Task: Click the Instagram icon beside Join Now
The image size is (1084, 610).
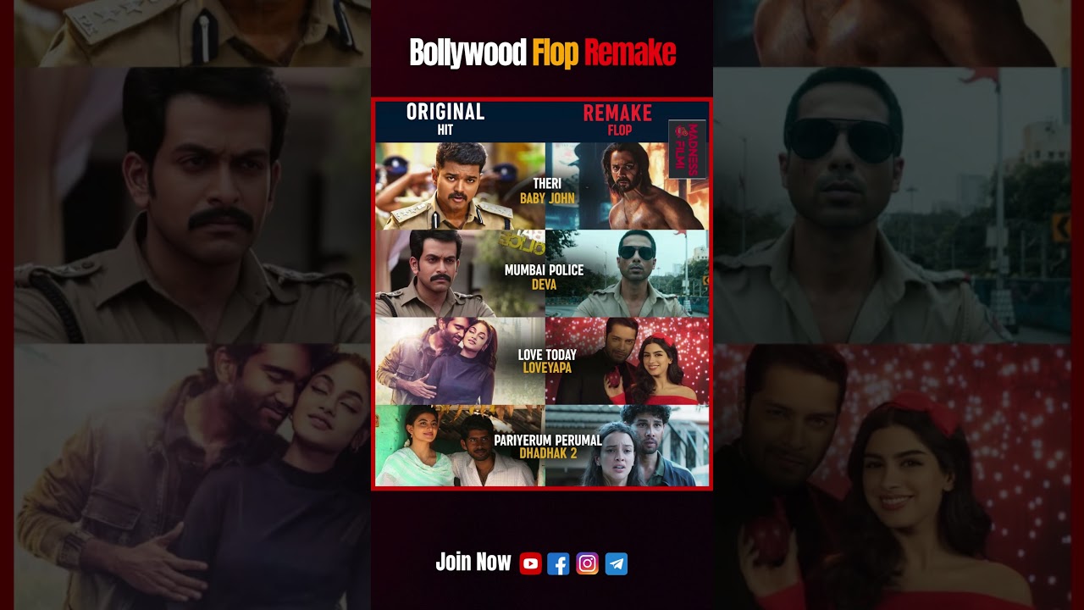Action: 587,563
